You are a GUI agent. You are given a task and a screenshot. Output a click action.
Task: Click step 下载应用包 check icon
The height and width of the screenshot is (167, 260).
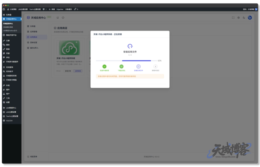tap(121, 66)
